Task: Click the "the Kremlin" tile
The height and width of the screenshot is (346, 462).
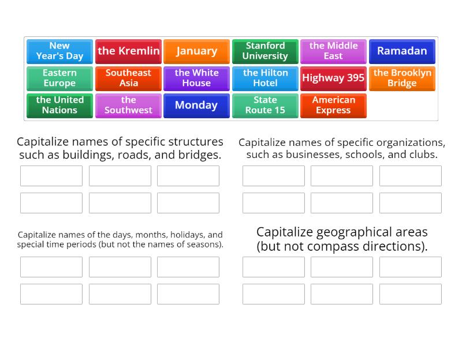Action: tap(128, 51)
